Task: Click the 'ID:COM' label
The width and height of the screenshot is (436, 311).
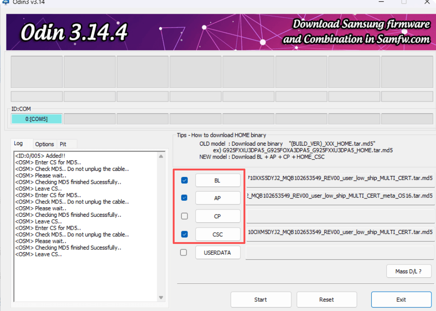Action: click(x=21, y=109)
